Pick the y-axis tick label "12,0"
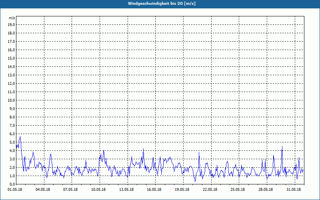The image size is (320, 200). click(x=11, y=84)
